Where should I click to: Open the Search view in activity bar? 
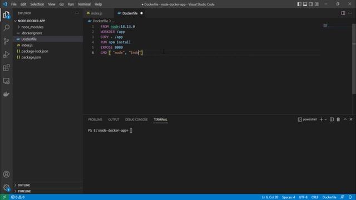(x=6, y=28)
